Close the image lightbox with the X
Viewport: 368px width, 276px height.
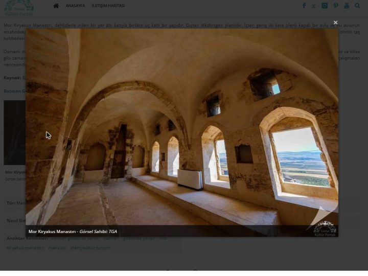[335, 22]
